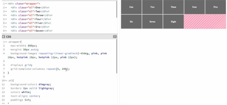Click the 'One' grid cell in preview

(131, 7)
